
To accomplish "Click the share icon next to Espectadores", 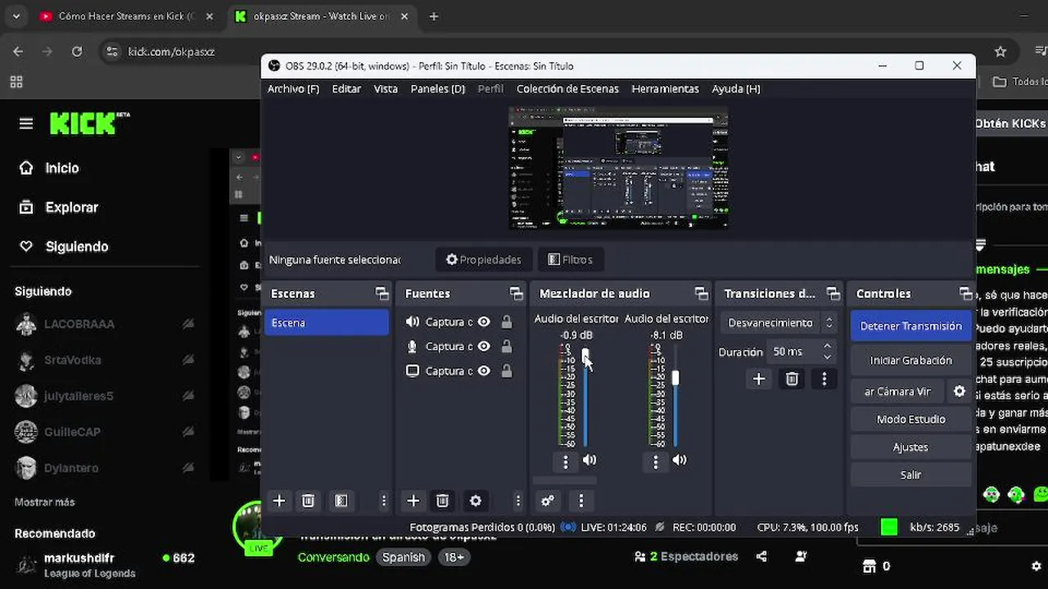I will [761, 556].
